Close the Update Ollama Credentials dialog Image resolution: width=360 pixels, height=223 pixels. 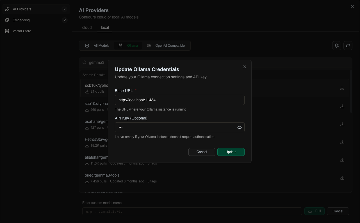[x=245, y=67]
